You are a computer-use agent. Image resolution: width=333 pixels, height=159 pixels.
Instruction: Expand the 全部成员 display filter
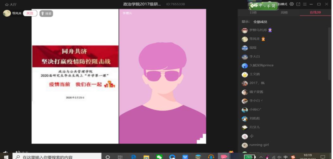260,22
